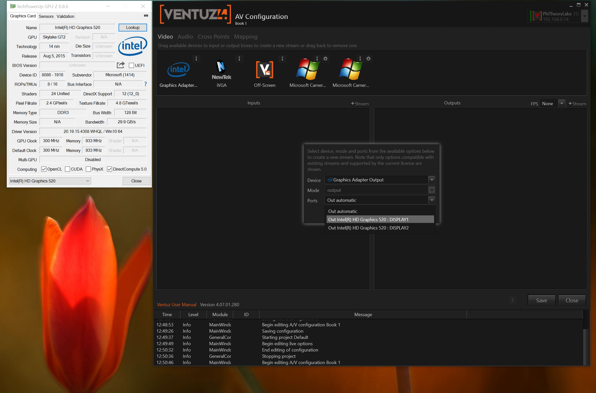The image size is (596, 393).
Task: Click the BIOS export share icon
Action: pos(121,65)
